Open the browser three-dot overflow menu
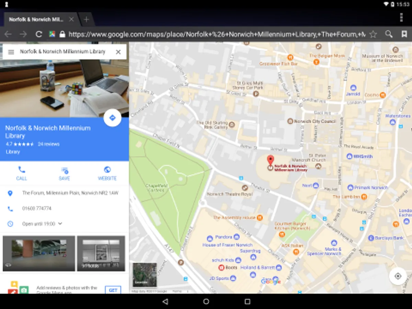The width and height of the screenshot is (412, 309). 401,17
